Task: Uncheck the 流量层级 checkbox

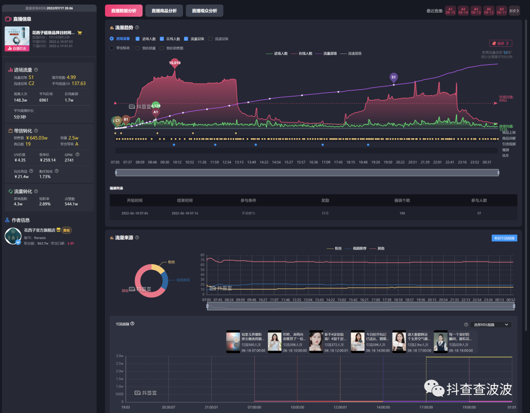Action: pos(186,39)
